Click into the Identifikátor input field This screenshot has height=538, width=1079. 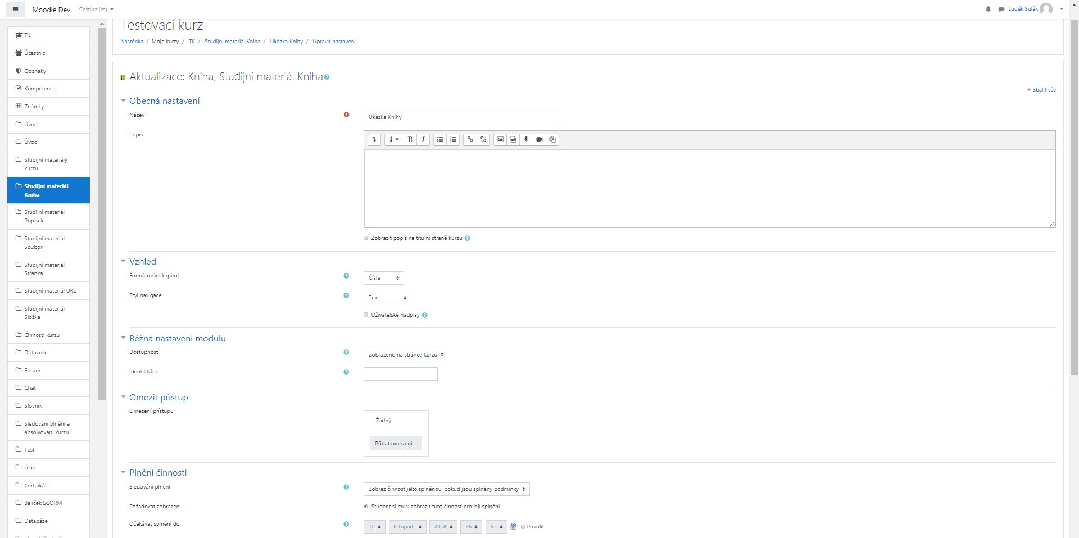[x=400, y=374]
